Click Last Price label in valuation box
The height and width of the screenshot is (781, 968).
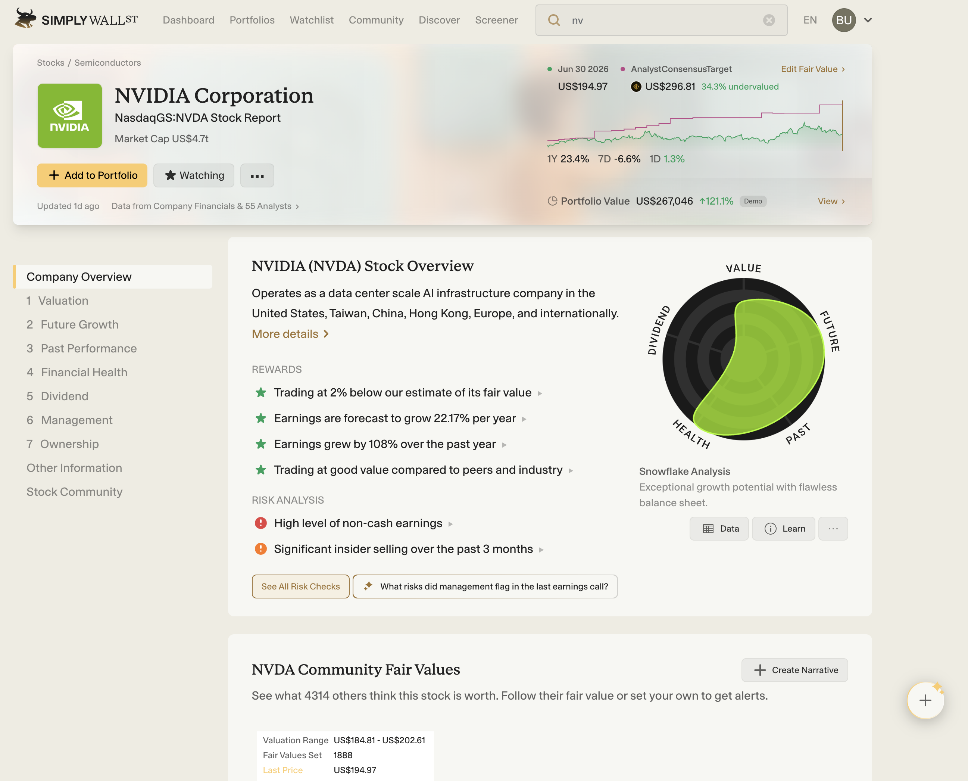[x=283, y=770]
